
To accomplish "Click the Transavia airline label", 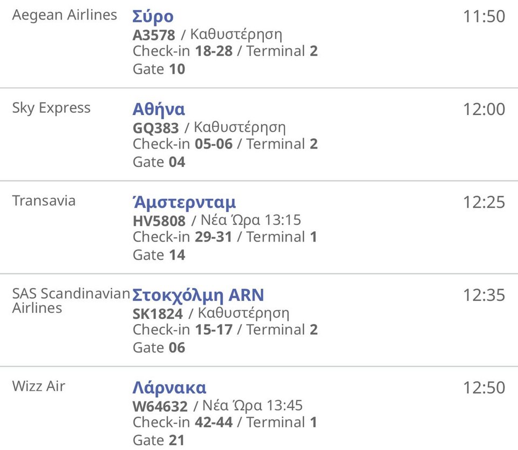I will click(44, 201).
